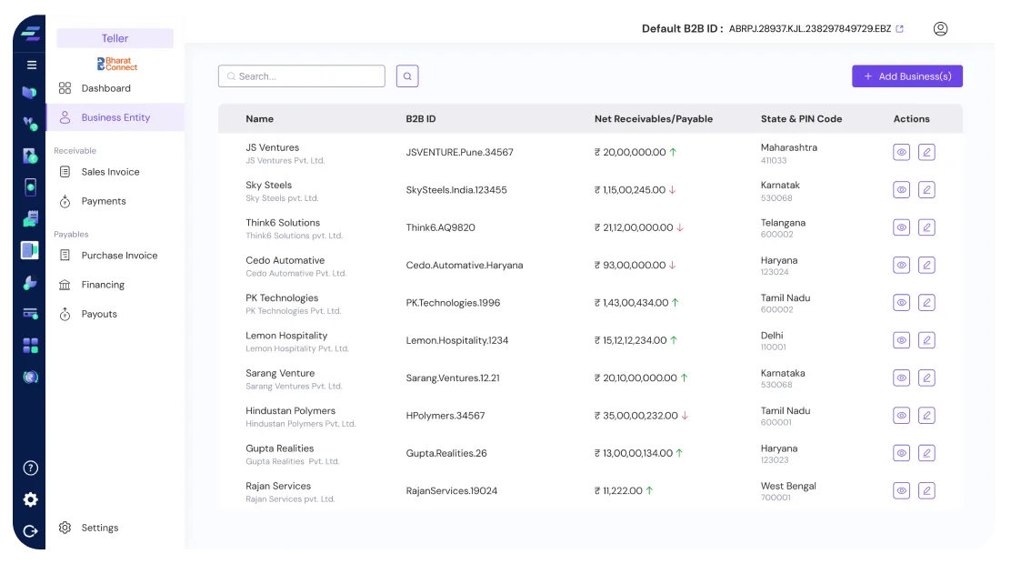The image size is (1011, 564).
Task: Click the Name column header
Action: tap(259, 119)
